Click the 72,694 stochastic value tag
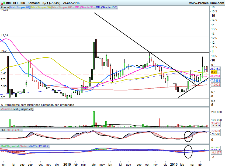 pyautogui.click(x=216, y=131)
